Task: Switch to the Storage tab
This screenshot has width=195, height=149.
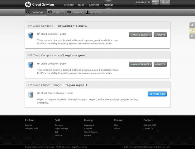Action: tap(75, 12)
